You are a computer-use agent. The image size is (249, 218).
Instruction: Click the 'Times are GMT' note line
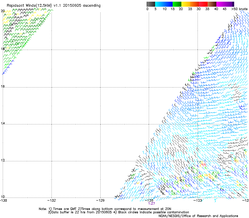(x=105, y=209)
